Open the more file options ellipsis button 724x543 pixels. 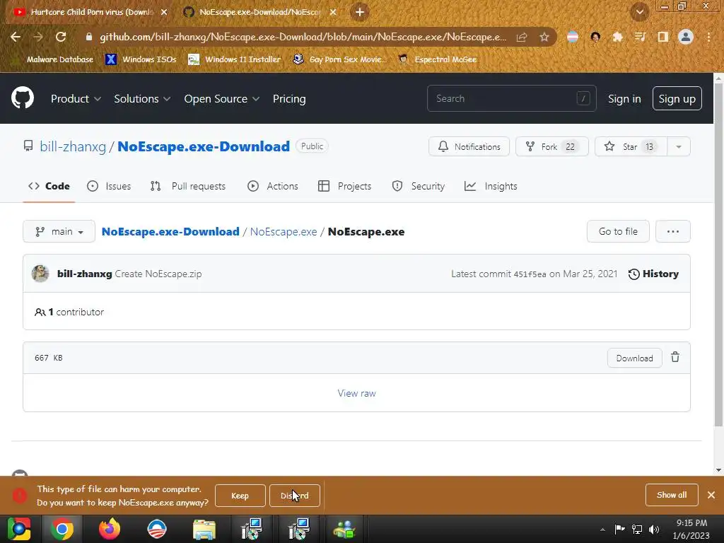(673, 231)
